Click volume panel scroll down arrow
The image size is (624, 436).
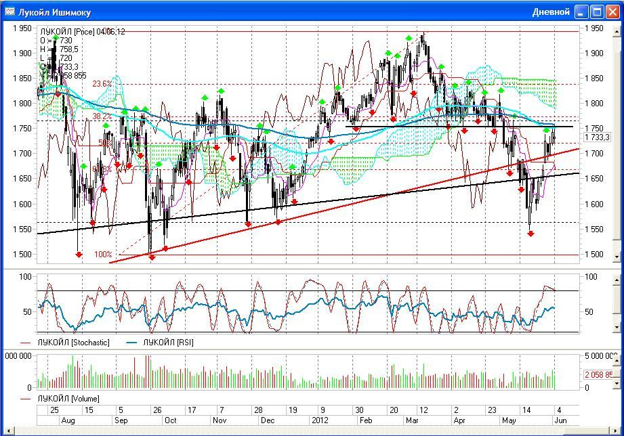(617, 384)
